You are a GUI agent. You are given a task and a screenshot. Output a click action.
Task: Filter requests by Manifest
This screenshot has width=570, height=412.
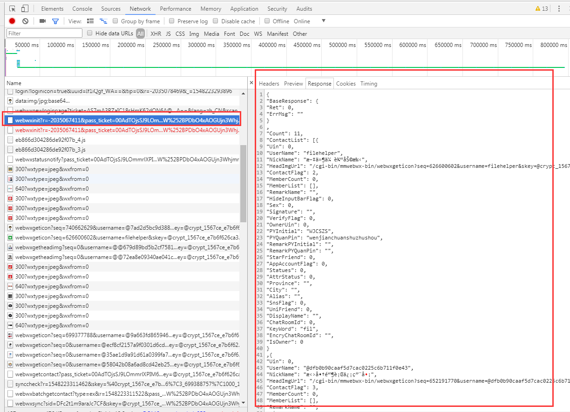point(278,33)
